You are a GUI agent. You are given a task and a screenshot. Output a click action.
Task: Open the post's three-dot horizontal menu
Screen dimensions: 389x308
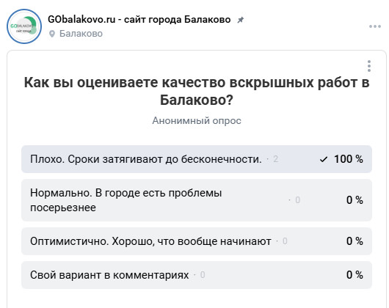tap(374, 26)
